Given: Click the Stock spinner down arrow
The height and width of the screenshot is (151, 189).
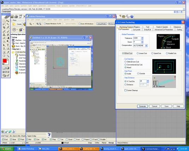Looking at the screenshot, I should click(142, 43).
